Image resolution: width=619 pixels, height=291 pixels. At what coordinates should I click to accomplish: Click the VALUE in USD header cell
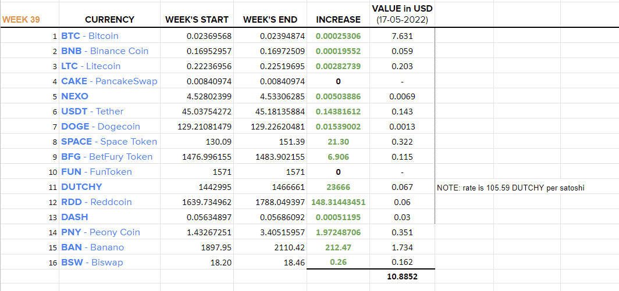tap(402, 15)
